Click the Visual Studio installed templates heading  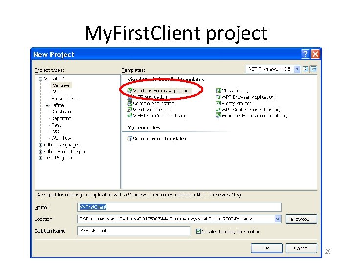(166, 79)
